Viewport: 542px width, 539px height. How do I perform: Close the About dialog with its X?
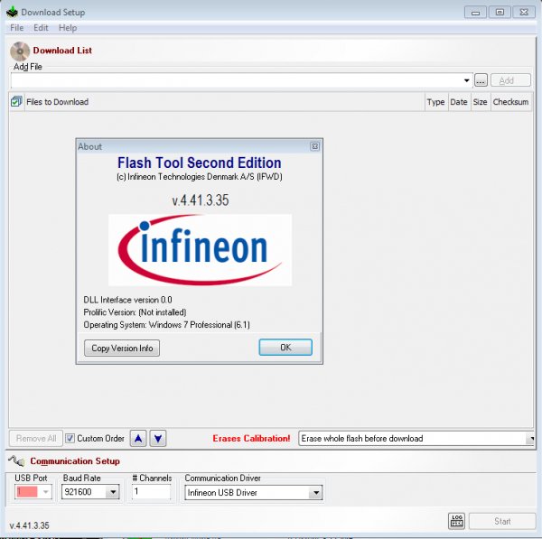coord(314,146)
